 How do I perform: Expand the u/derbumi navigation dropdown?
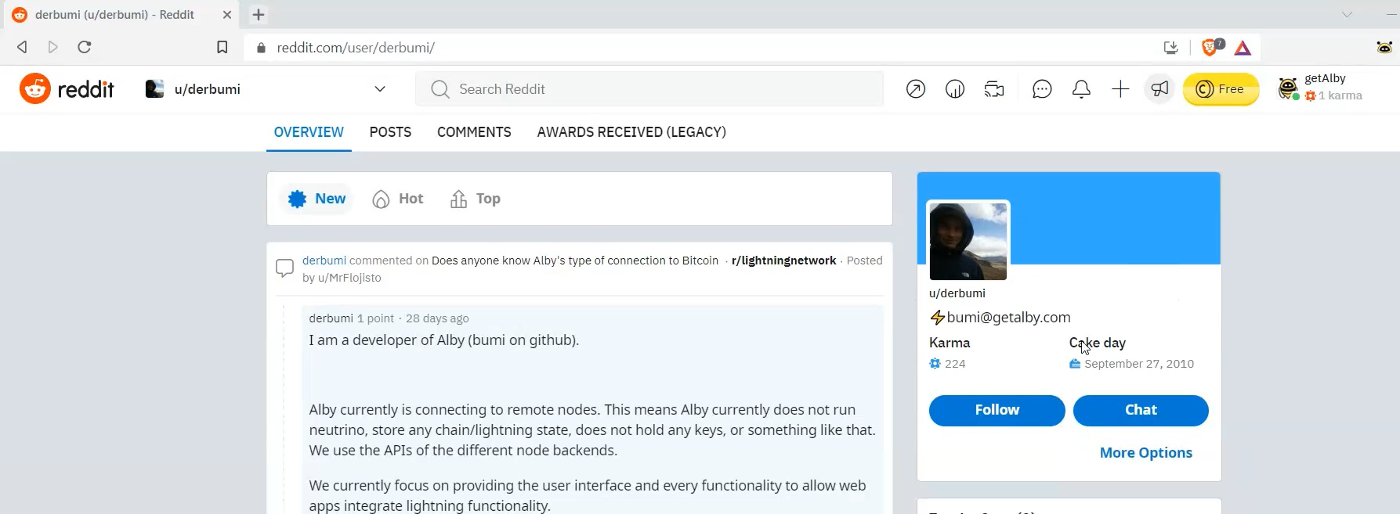(380, 89)
